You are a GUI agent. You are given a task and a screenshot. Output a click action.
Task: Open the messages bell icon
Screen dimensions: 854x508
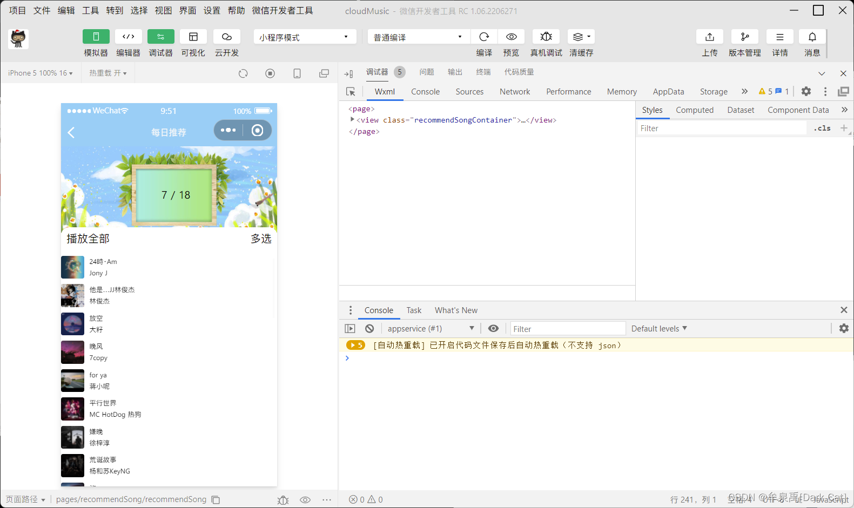tap(812, 37)
